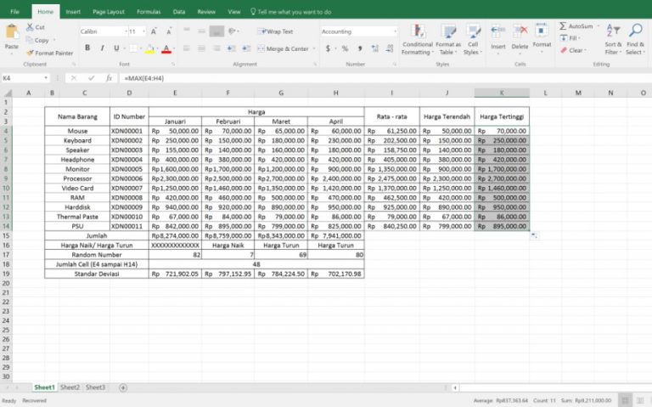This screenshot has height=407, width=652.
Task: Apply red Font Color
Action: [166, 48]
